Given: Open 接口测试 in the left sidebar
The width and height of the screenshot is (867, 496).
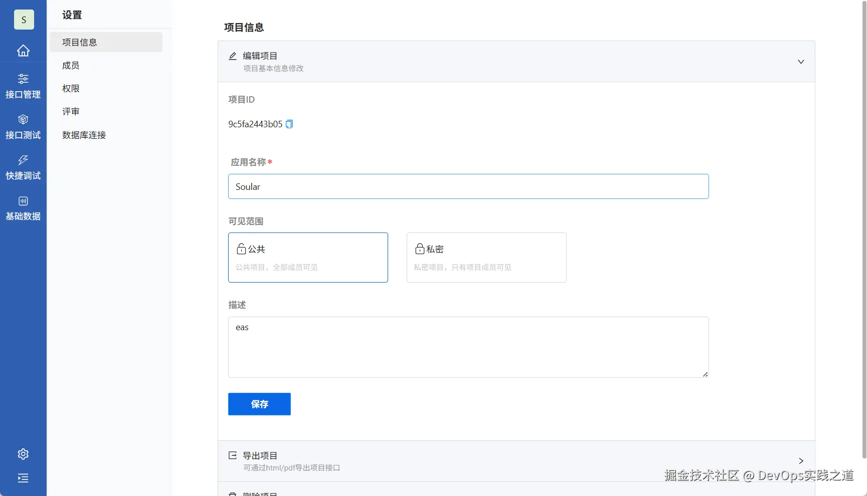Looking at the screenshot, I should coord(23,127).
